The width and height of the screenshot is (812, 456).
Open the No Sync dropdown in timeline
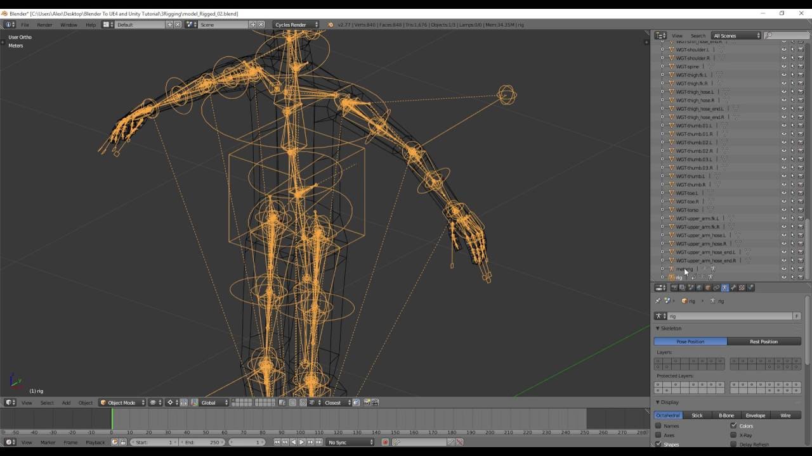(351, 442)
